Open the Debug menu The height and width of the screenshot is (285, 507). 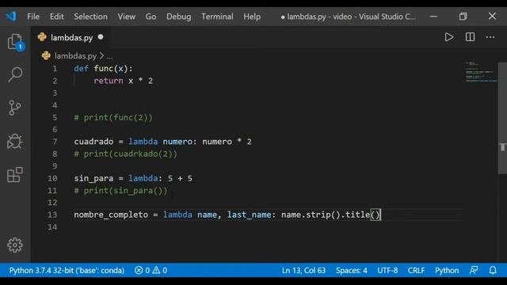click(178, 17)
